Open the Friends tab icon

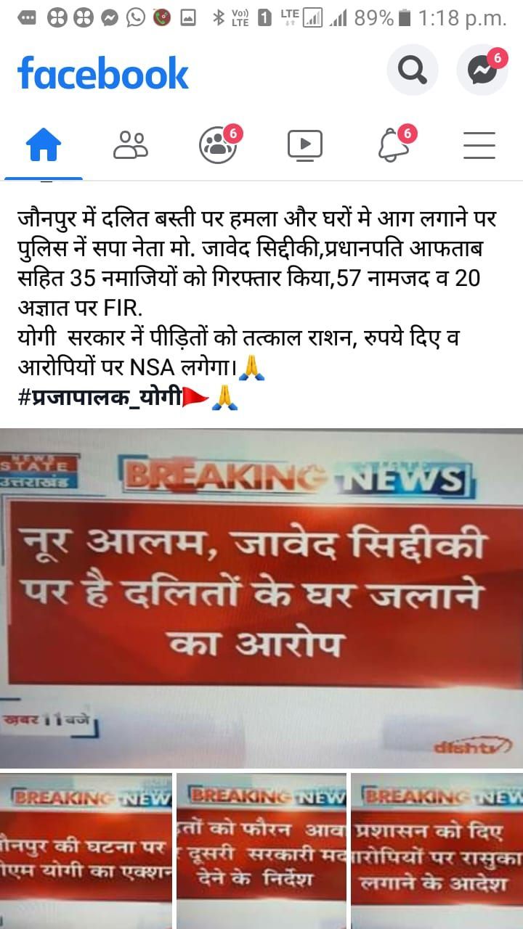[131, 145]
